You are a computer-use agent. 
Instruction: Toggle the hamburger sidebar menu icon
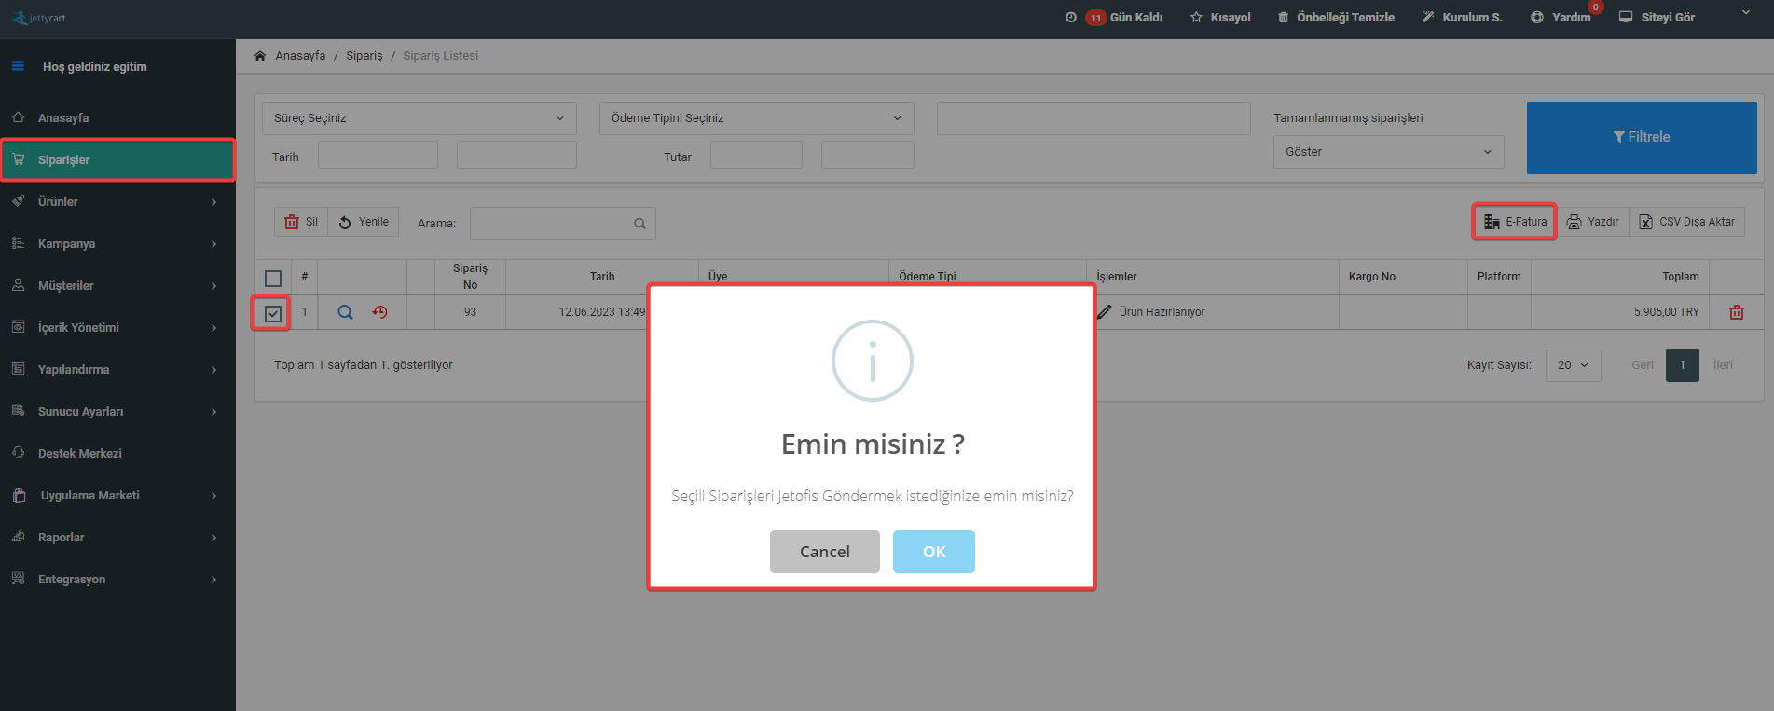pos(18,66)
